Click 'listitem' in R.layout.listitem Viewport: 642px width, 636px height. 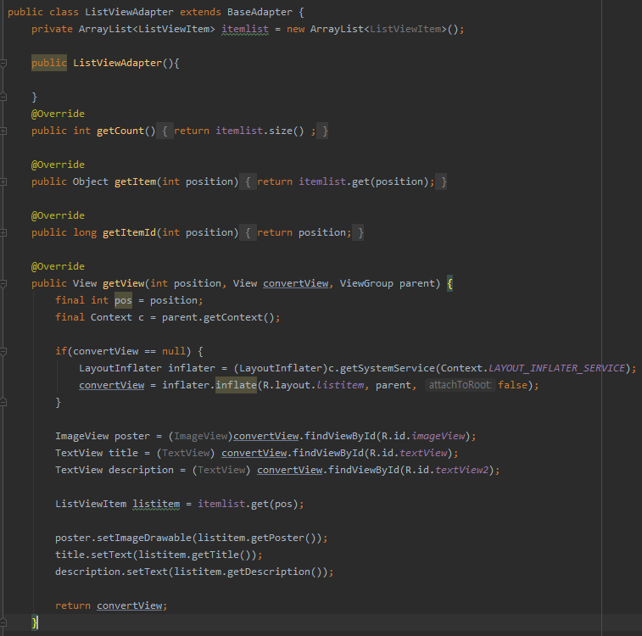[340, 385]
